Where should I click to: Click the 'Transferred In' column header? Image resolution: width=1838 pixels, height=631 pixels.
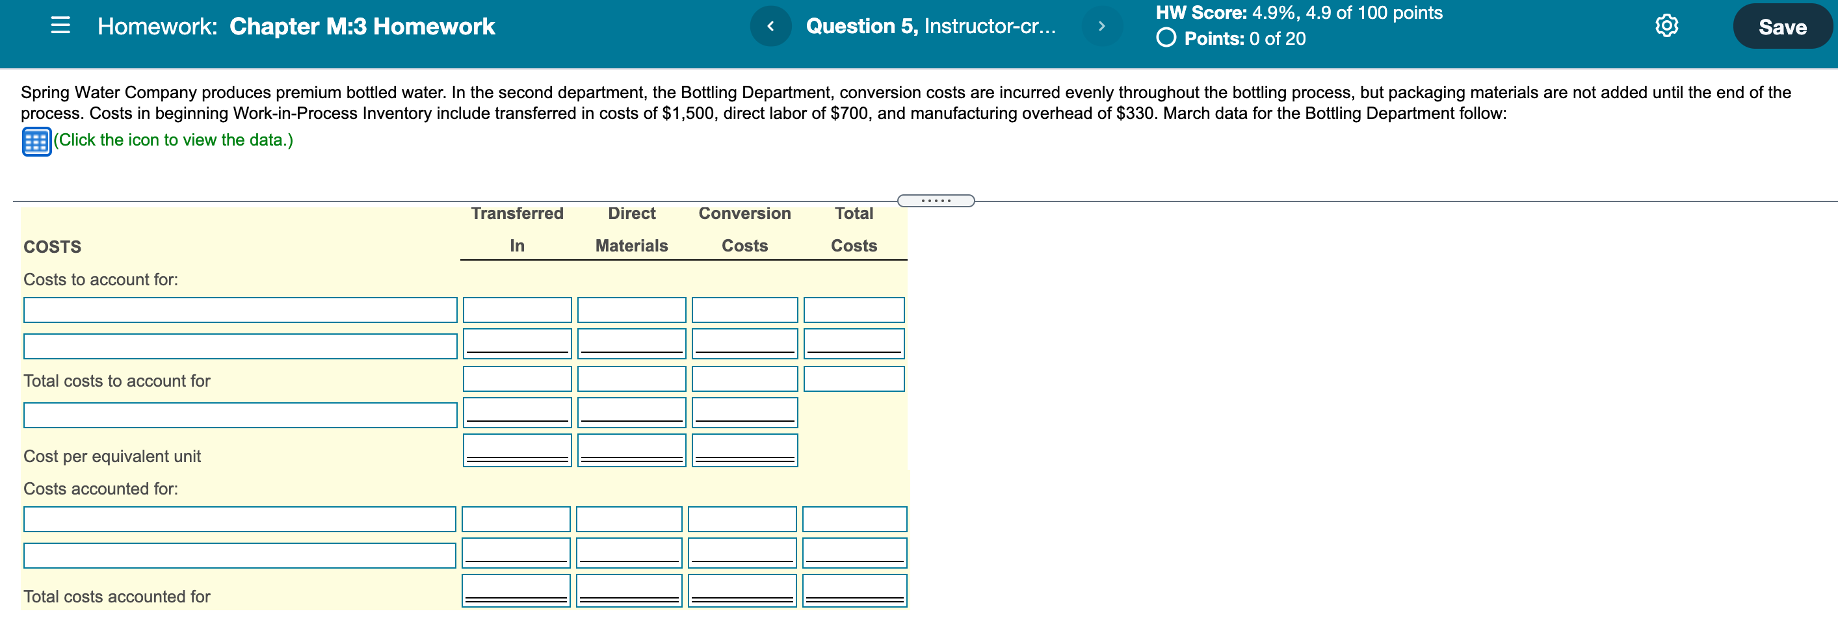click(518, 229)
